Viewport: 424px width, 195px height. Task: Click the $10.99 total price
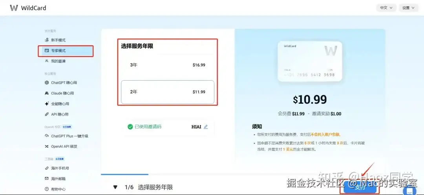[310, 100]
